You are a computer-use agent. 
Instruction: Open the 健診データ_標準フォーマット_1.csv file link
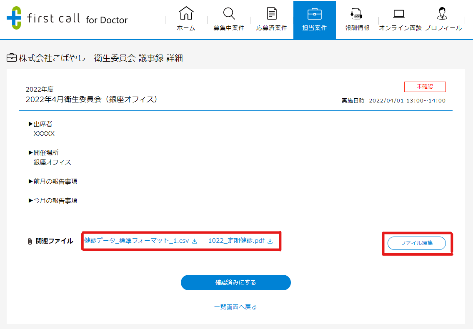click(x=135, y=241)
